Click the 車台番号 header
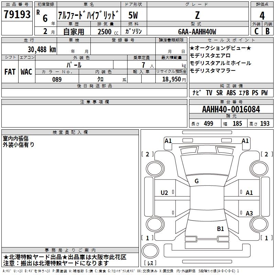This screenshot has height=275, width=275. click(231, 102)
